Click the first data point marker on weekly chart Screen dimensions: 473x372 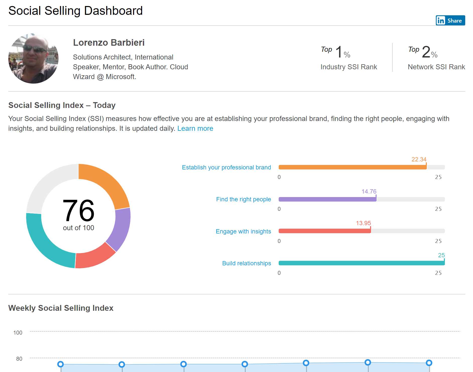click(60, 364)
